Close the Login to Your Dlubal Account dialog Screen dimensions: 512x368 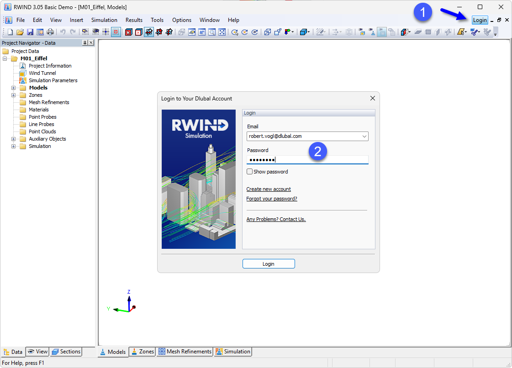373,98
